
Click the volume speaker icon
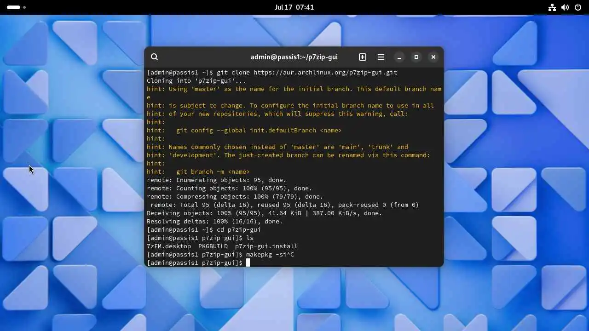tap(565, 7)
